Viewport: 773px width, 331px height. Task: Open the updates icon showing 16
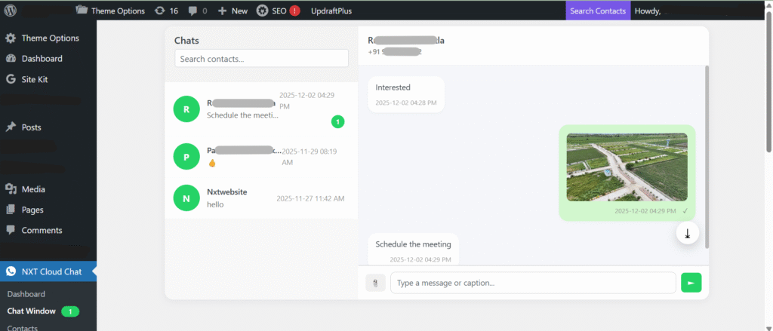coord(166,11)
